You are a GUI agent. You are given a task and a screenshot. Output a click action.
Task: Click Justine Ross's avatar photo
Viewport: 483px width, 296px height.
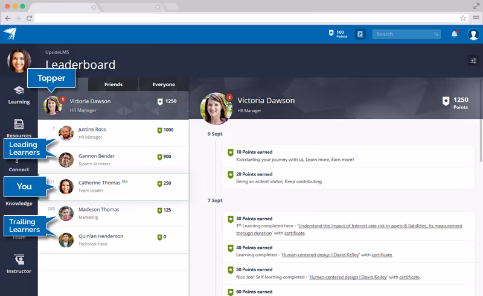pos(66,133)
